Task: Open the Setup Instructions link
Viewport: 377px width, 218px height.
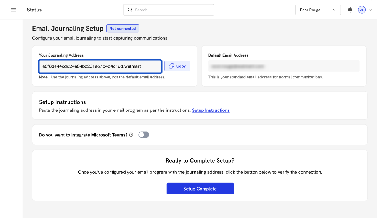Action: point(211,110)
